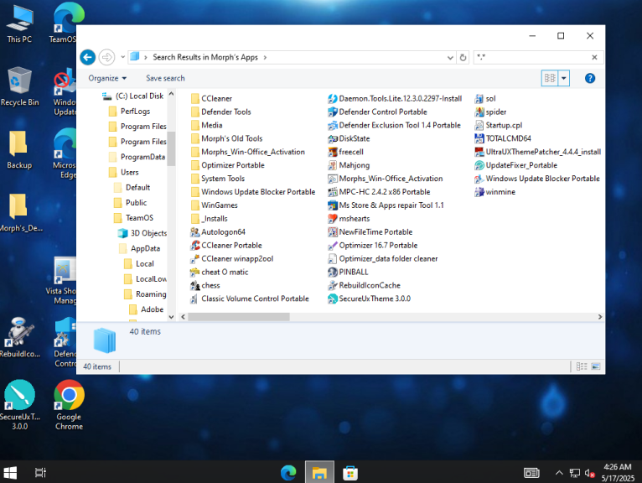Image resolution: width=642 pixels, height=483 pixels.
Task: Select the Mahjong game item
Action: tap(349, 165)
